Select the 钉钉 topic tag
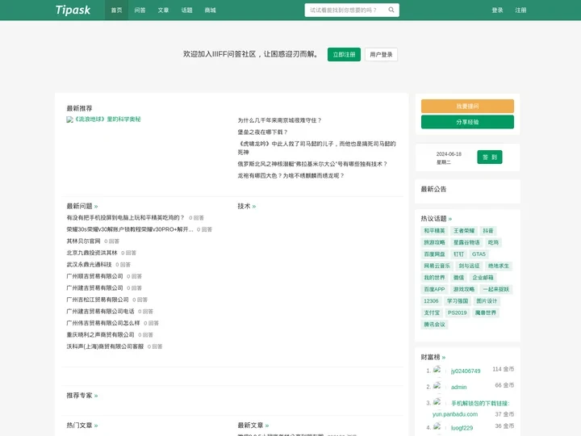Image resolution: width=581 pixels, height=436 pixels. (x=458, y=254)
